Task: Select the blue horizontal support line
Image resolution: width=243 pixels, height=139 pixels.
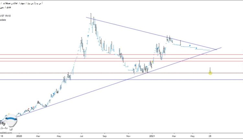Action: [97, 80]
